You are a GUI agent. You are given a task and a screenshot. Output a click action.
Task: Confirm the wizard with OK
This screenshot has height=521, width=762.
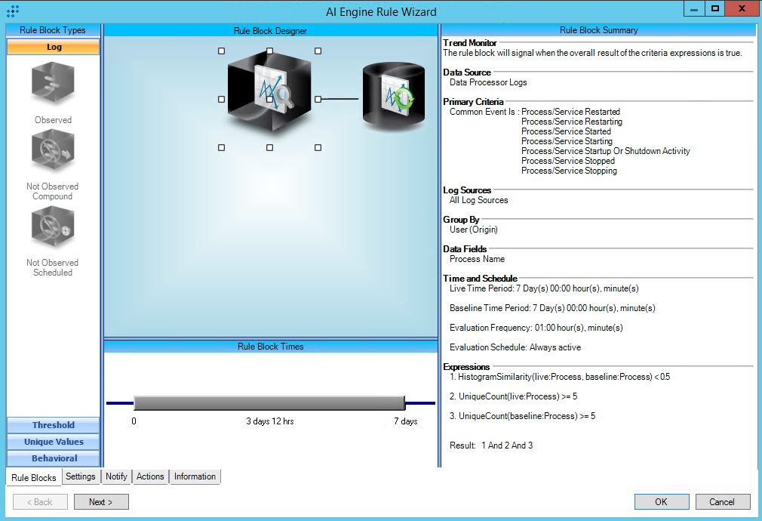[661, 502]
